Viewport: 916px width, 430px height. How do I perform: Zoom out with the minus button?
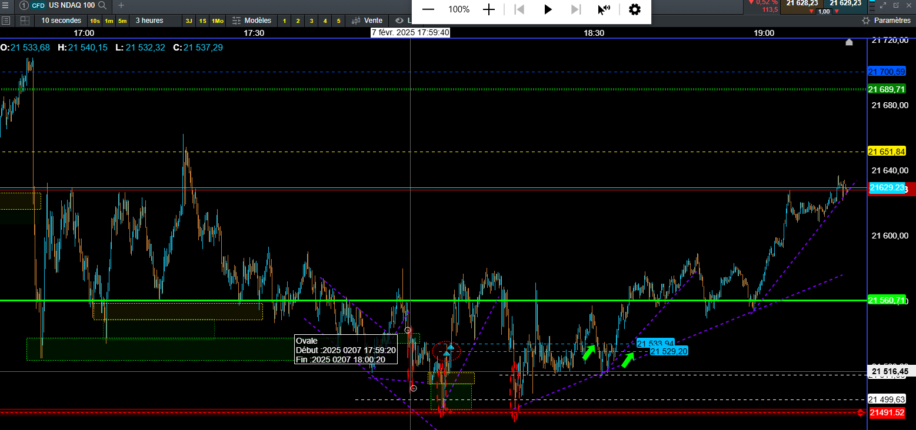428,9
